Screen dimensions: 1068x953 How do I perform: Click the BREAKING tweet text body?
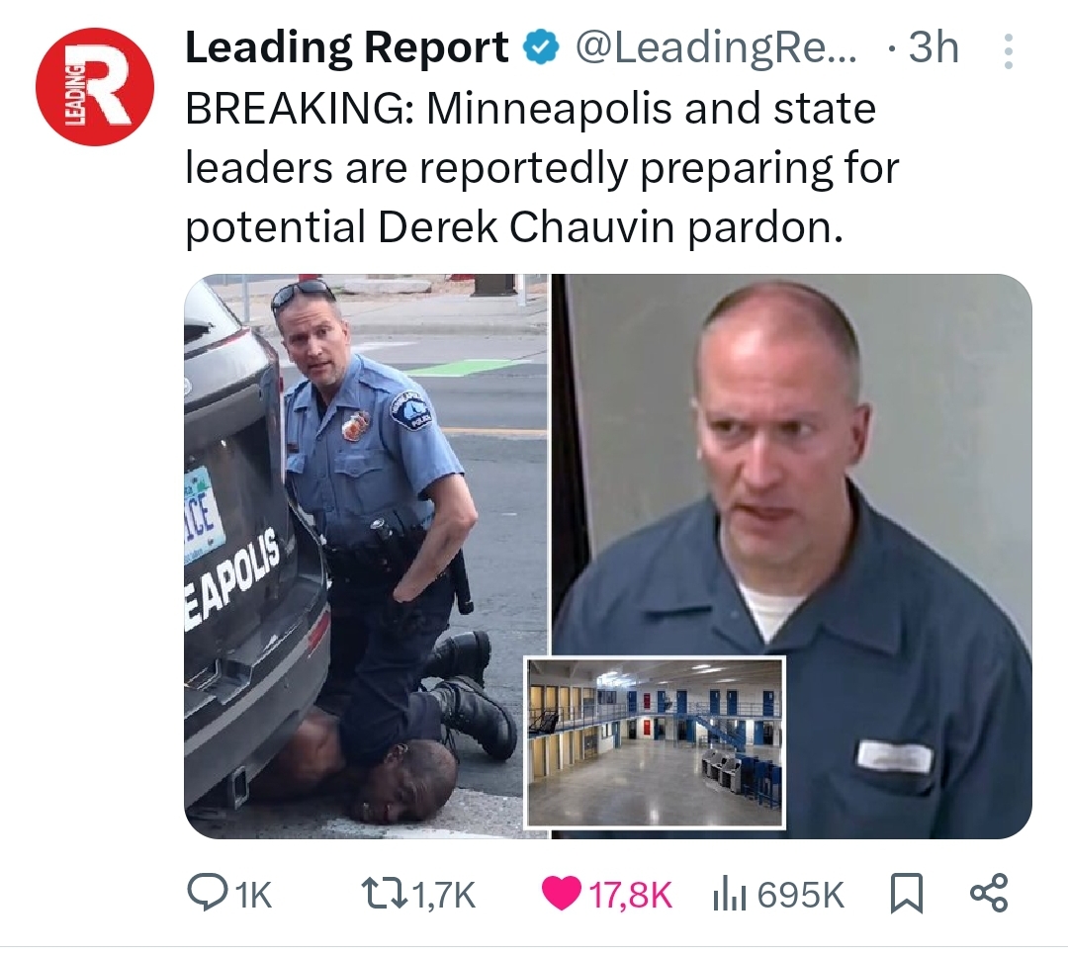542,168
